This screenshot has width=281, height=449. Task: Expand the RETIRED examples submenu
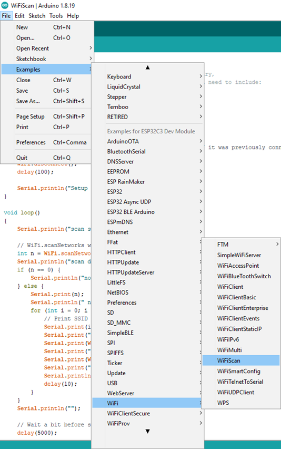click(x=147, y=117)
